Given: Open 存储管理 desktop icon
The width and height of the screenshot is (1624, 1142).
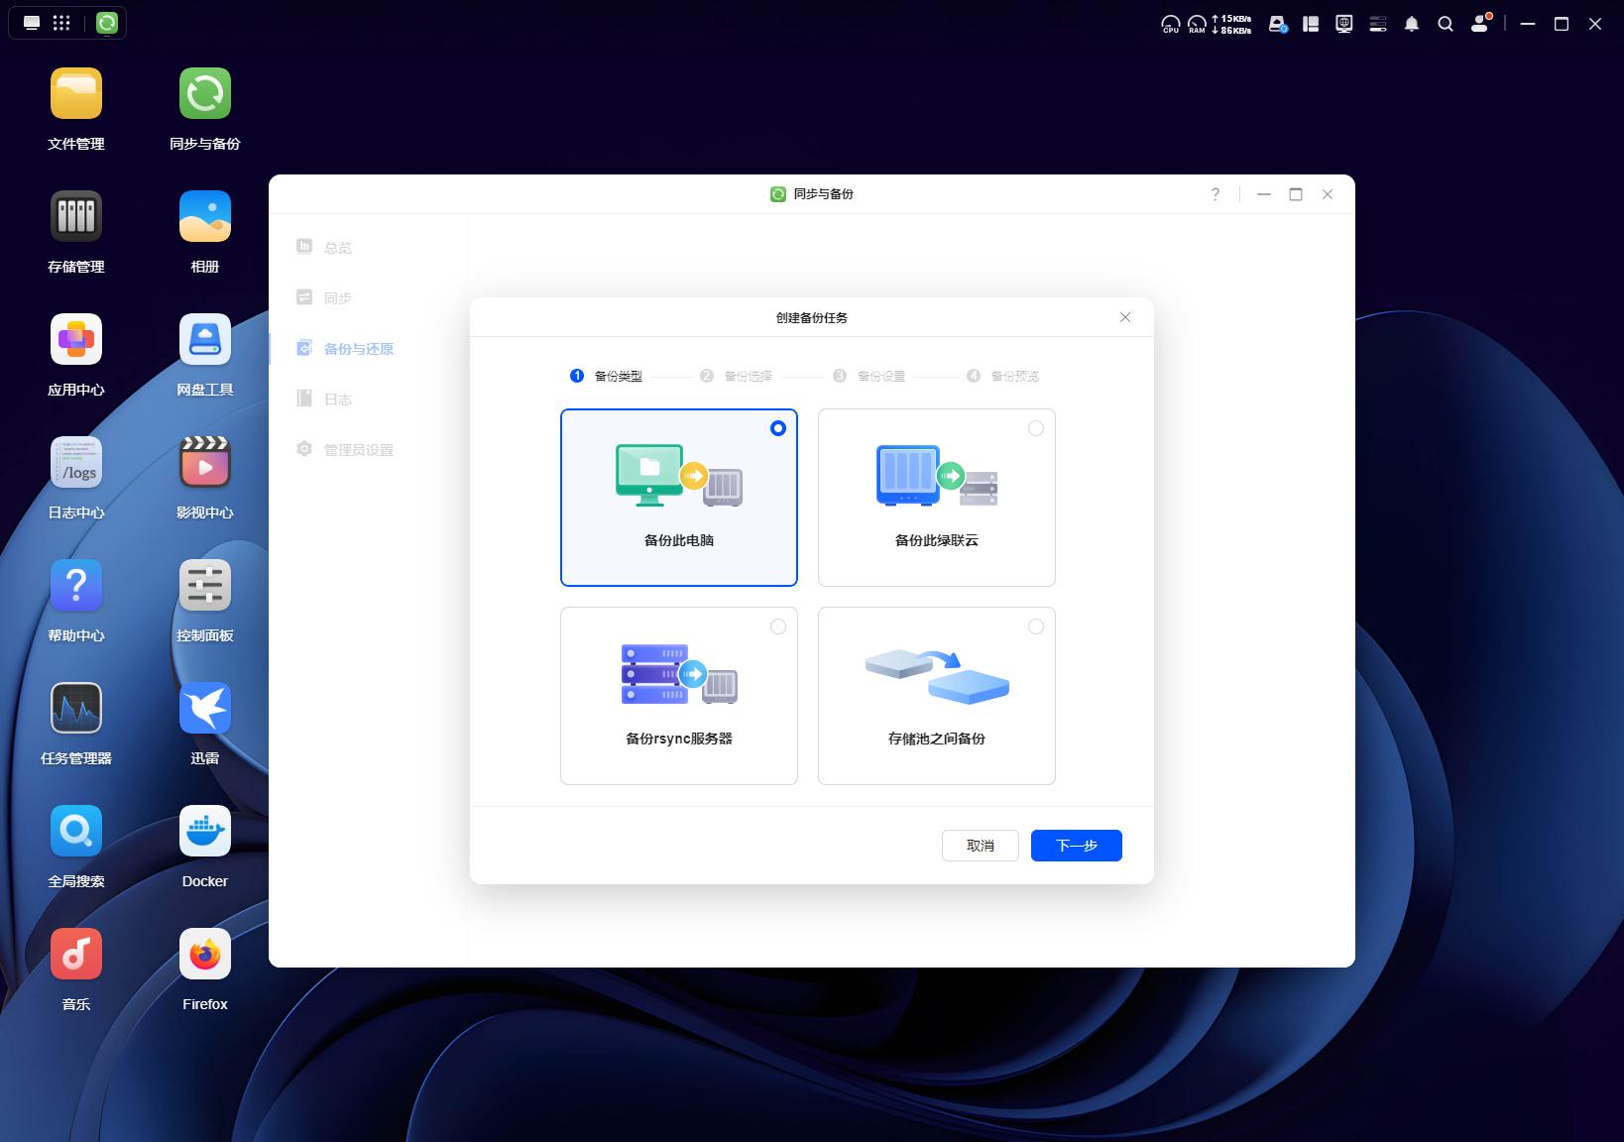Looking at the screenshot, I should pyautogui.click(x=76, y=217).
